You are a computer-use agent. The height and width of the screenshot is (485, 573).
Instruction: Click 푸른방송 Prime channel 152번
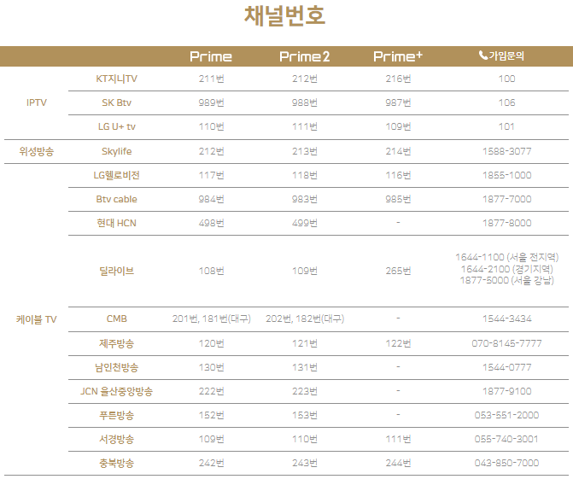tap(211, 415)
